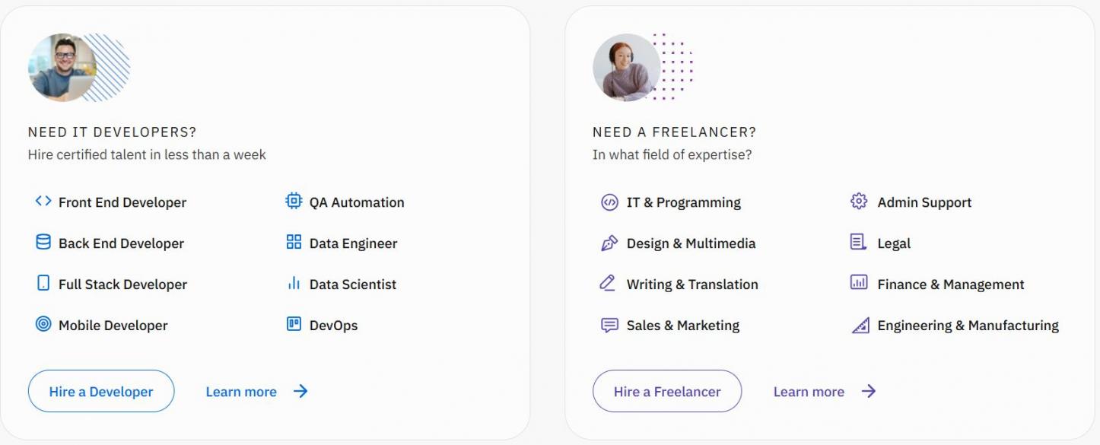Click the developer avatar photo
Viewport: 1100px width, 445px height.
tap(62, 68)
